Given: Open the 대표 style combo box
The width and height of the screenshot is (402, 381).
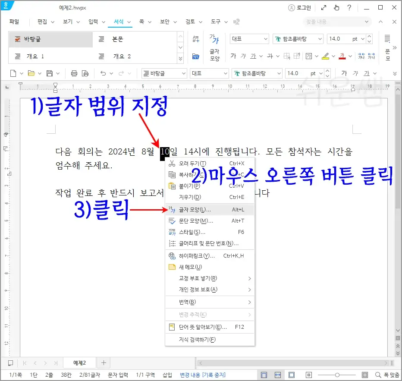Looking at the screenshot, I should pos(249,39).
